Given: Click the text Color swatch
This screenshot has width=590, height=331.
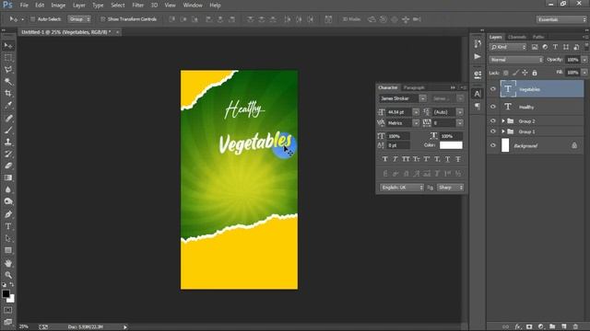Looking at the screenshot, I should point(451,145).
